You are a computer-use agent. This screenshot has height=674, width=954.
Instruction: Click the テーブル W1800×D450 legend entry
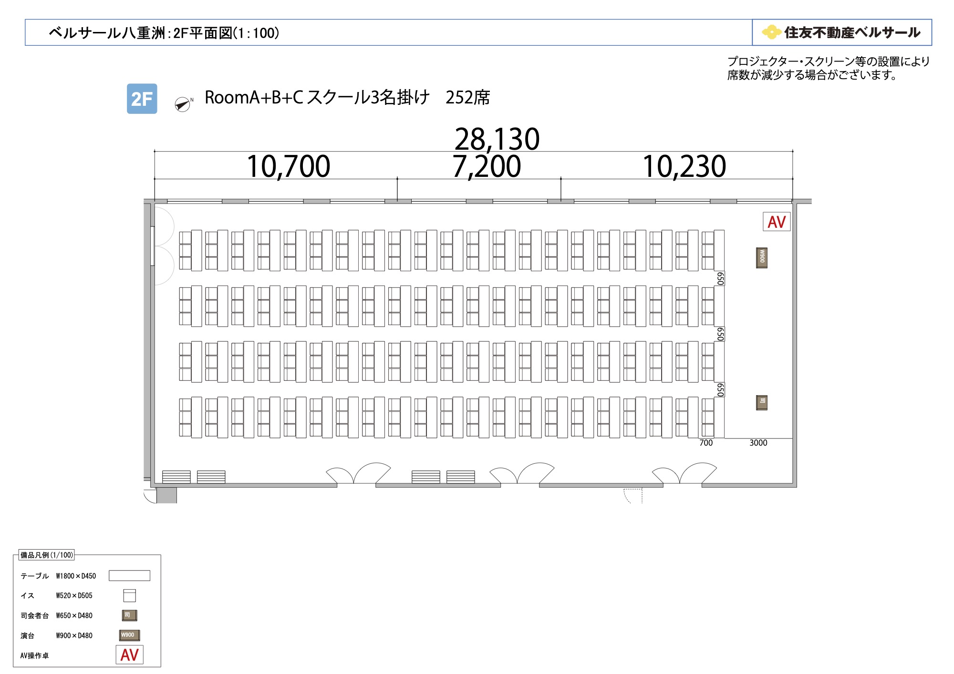point(58,576)
